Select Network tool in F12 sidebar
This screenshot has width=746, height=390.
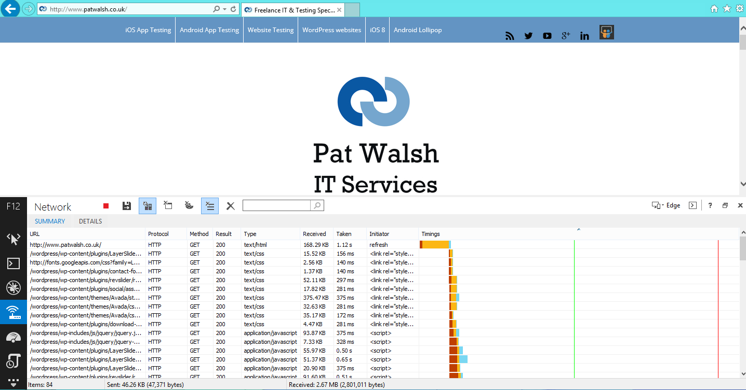[14, 312]
